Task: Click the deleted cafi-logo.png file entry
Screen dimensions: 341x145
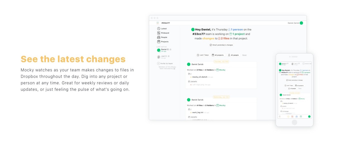Action: (200, 85)
